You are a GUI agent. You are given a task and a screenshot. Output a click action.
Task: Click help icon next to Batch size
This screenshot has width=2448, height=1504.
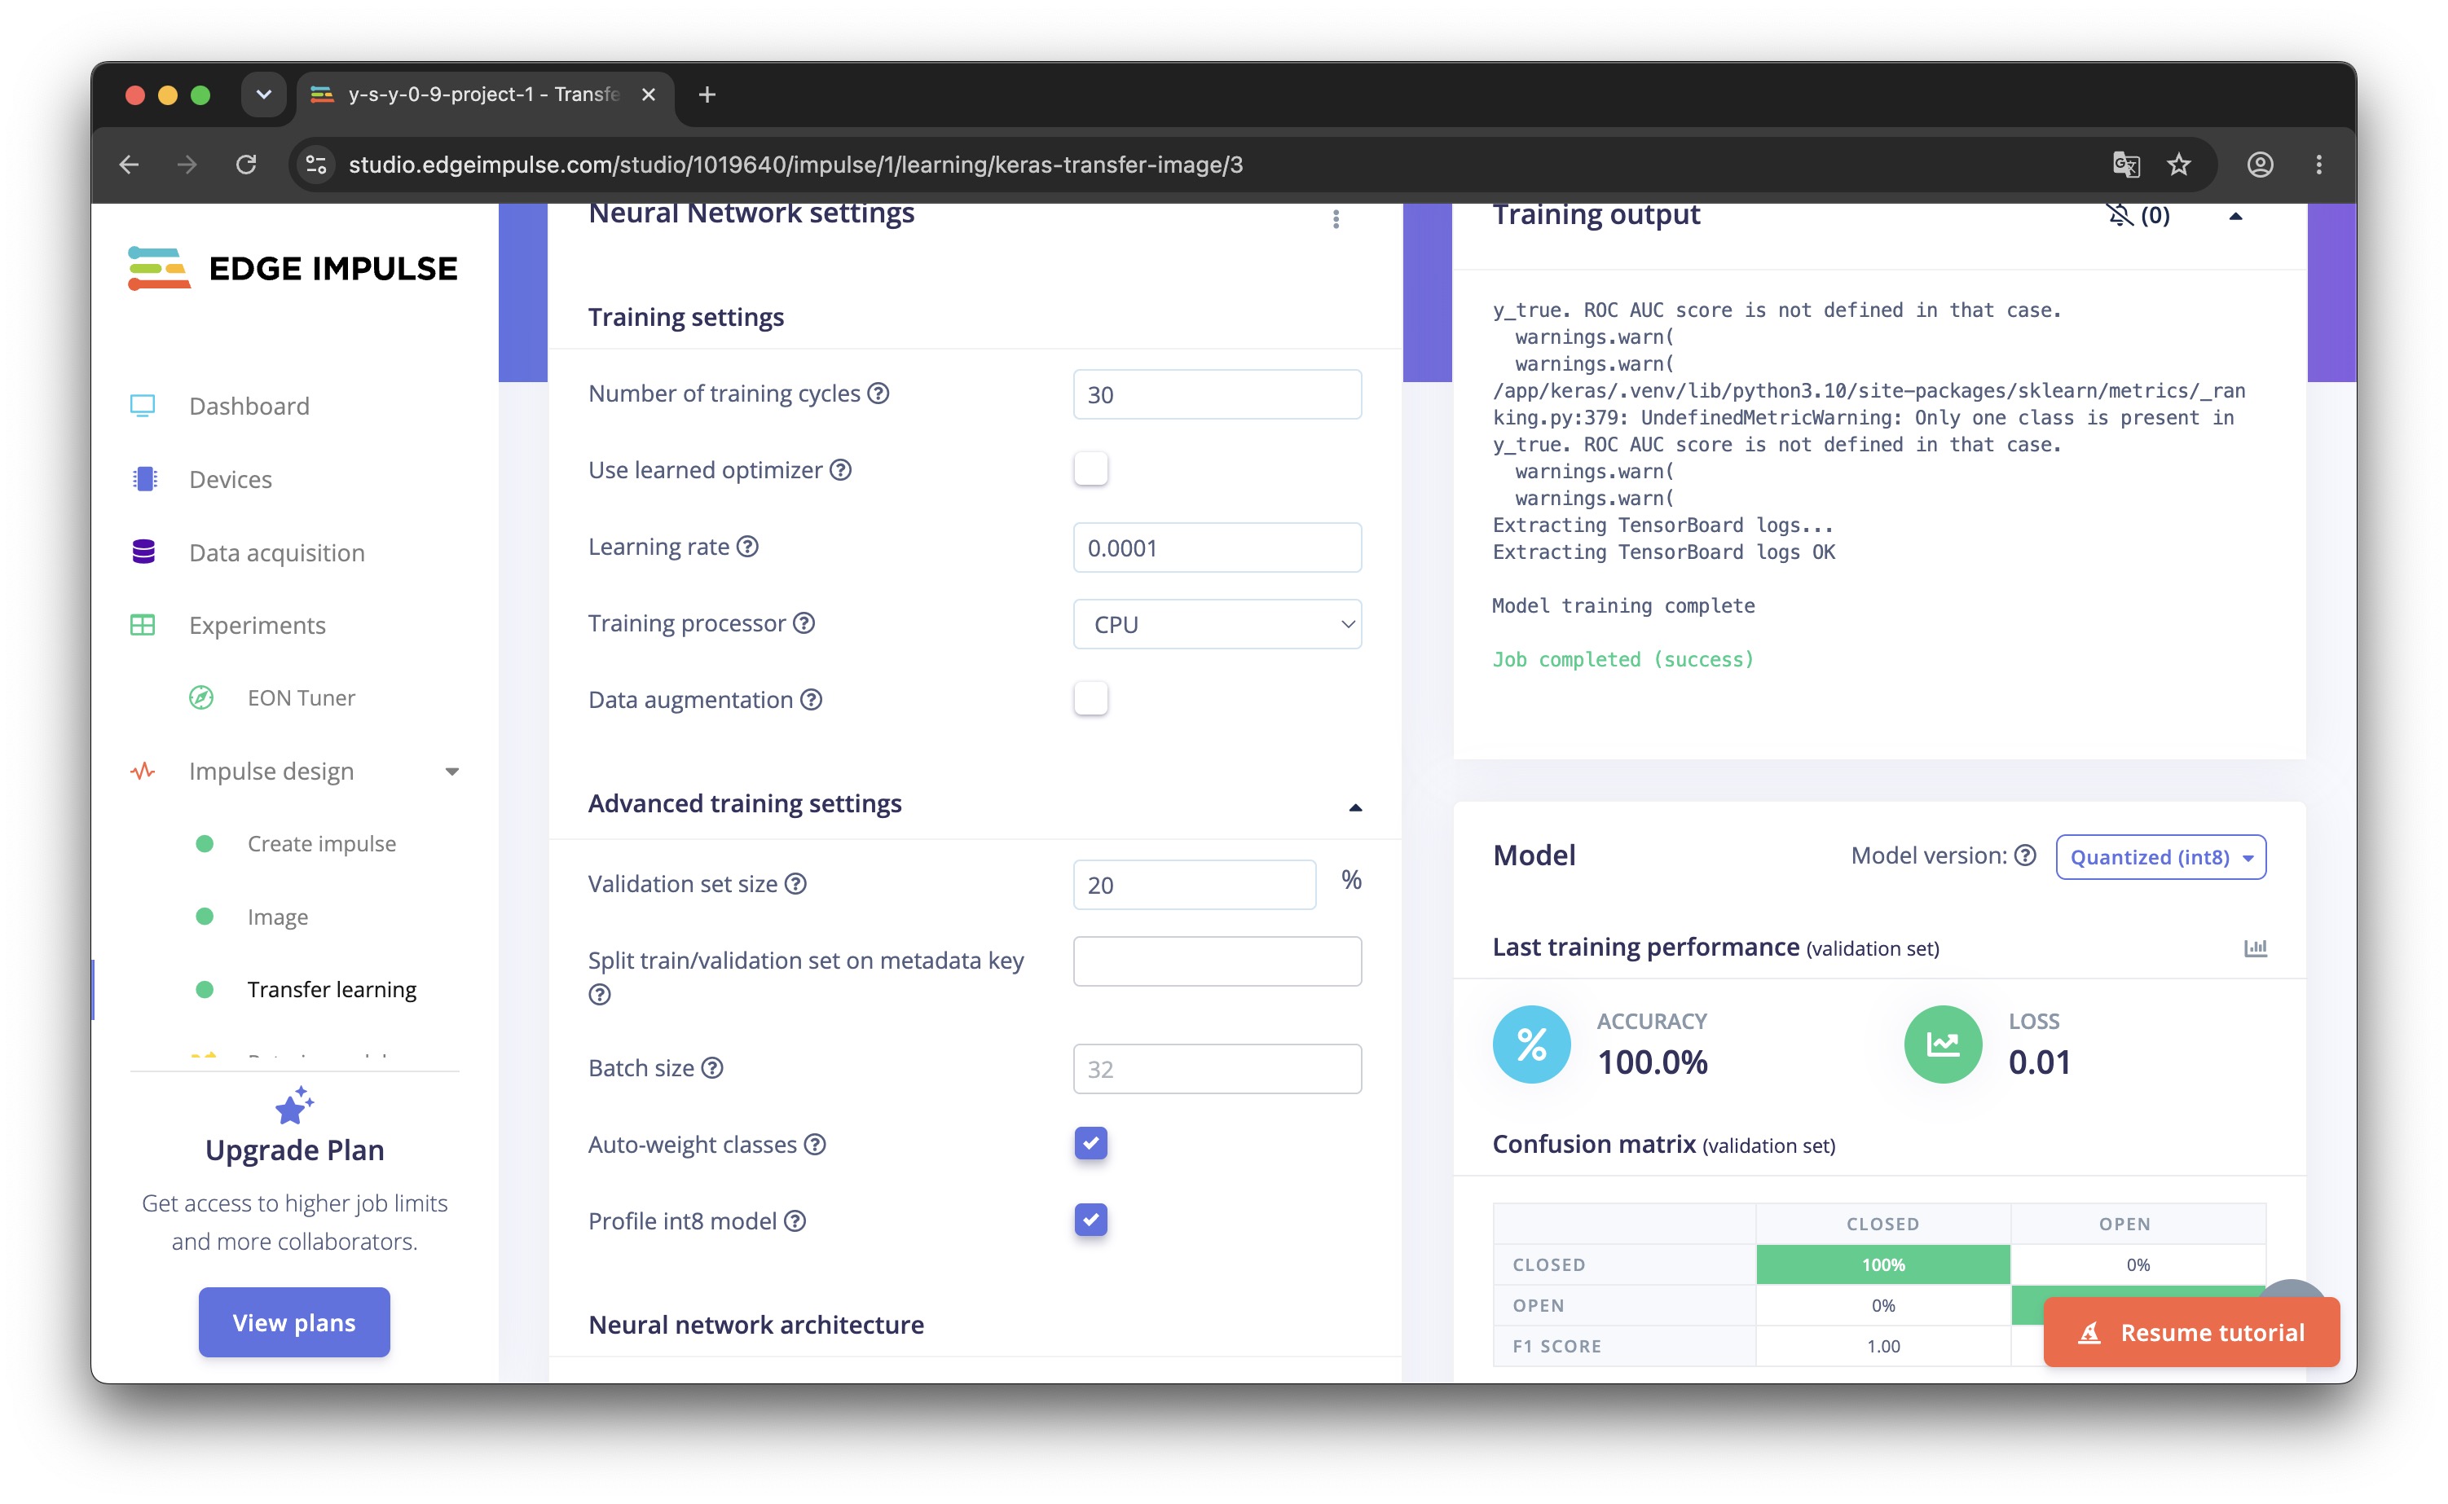coord(712,1067)
